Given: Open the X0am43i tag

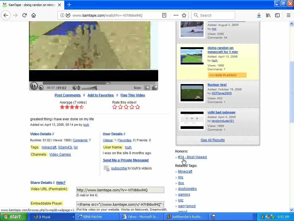Looking at the screenshot, I should pos(65,147).
